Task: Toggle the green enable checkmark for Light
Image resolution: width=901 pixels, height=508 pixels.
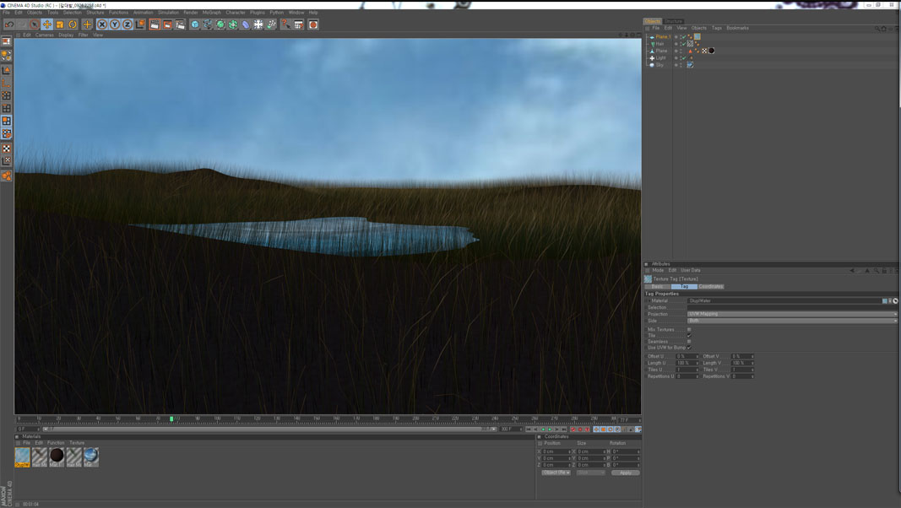Action: click(x=684, y=58)
